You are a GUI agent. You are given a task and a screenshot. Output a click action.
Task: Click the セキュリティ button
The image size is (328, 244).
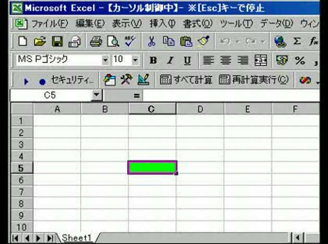[x=72, y=80]
